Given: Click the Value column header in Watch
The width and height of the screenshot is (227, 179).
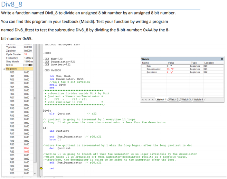Looking at the screenshot, I should 171,63.
